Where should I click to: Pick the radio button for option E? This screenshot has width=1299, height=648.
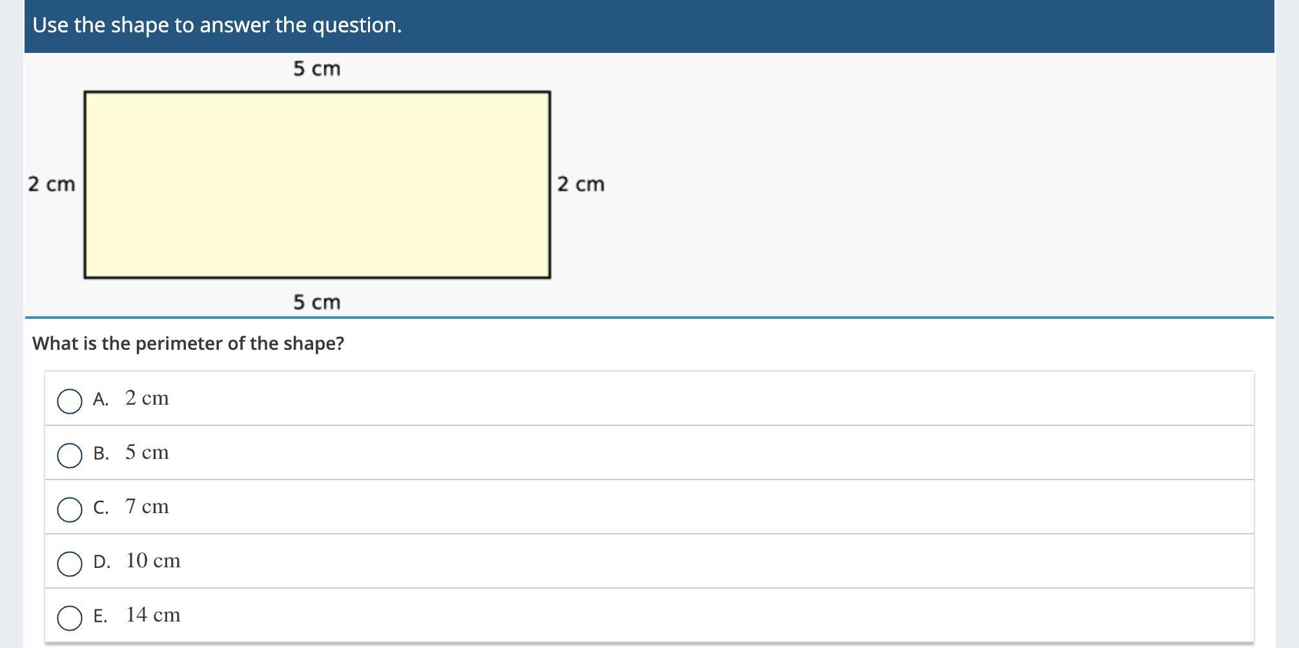point(70,618)
